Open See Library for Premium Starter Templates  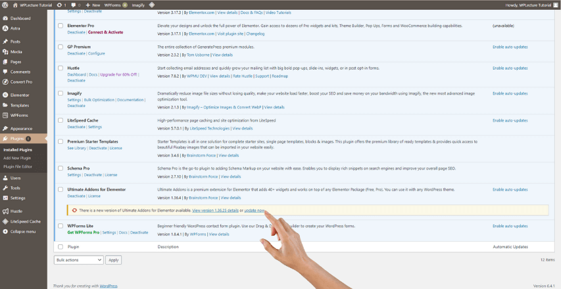pos(77,148)
